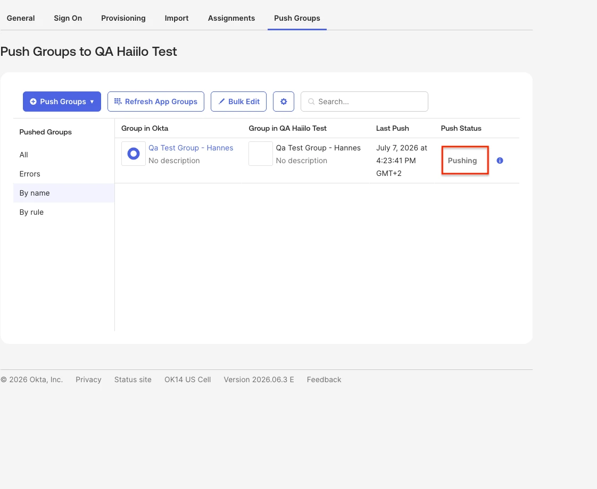Click Refresh App Groups button
The image size is (597, 489).
[156, 102]
